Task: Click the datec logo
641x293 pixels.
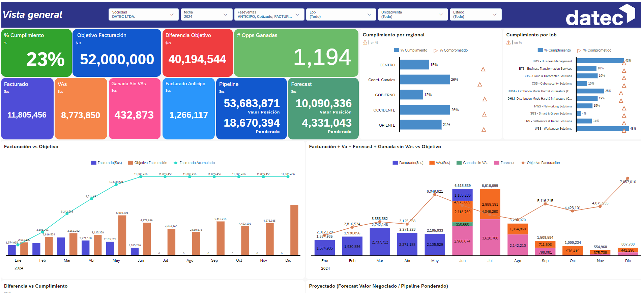Action: tap(600, 15)
